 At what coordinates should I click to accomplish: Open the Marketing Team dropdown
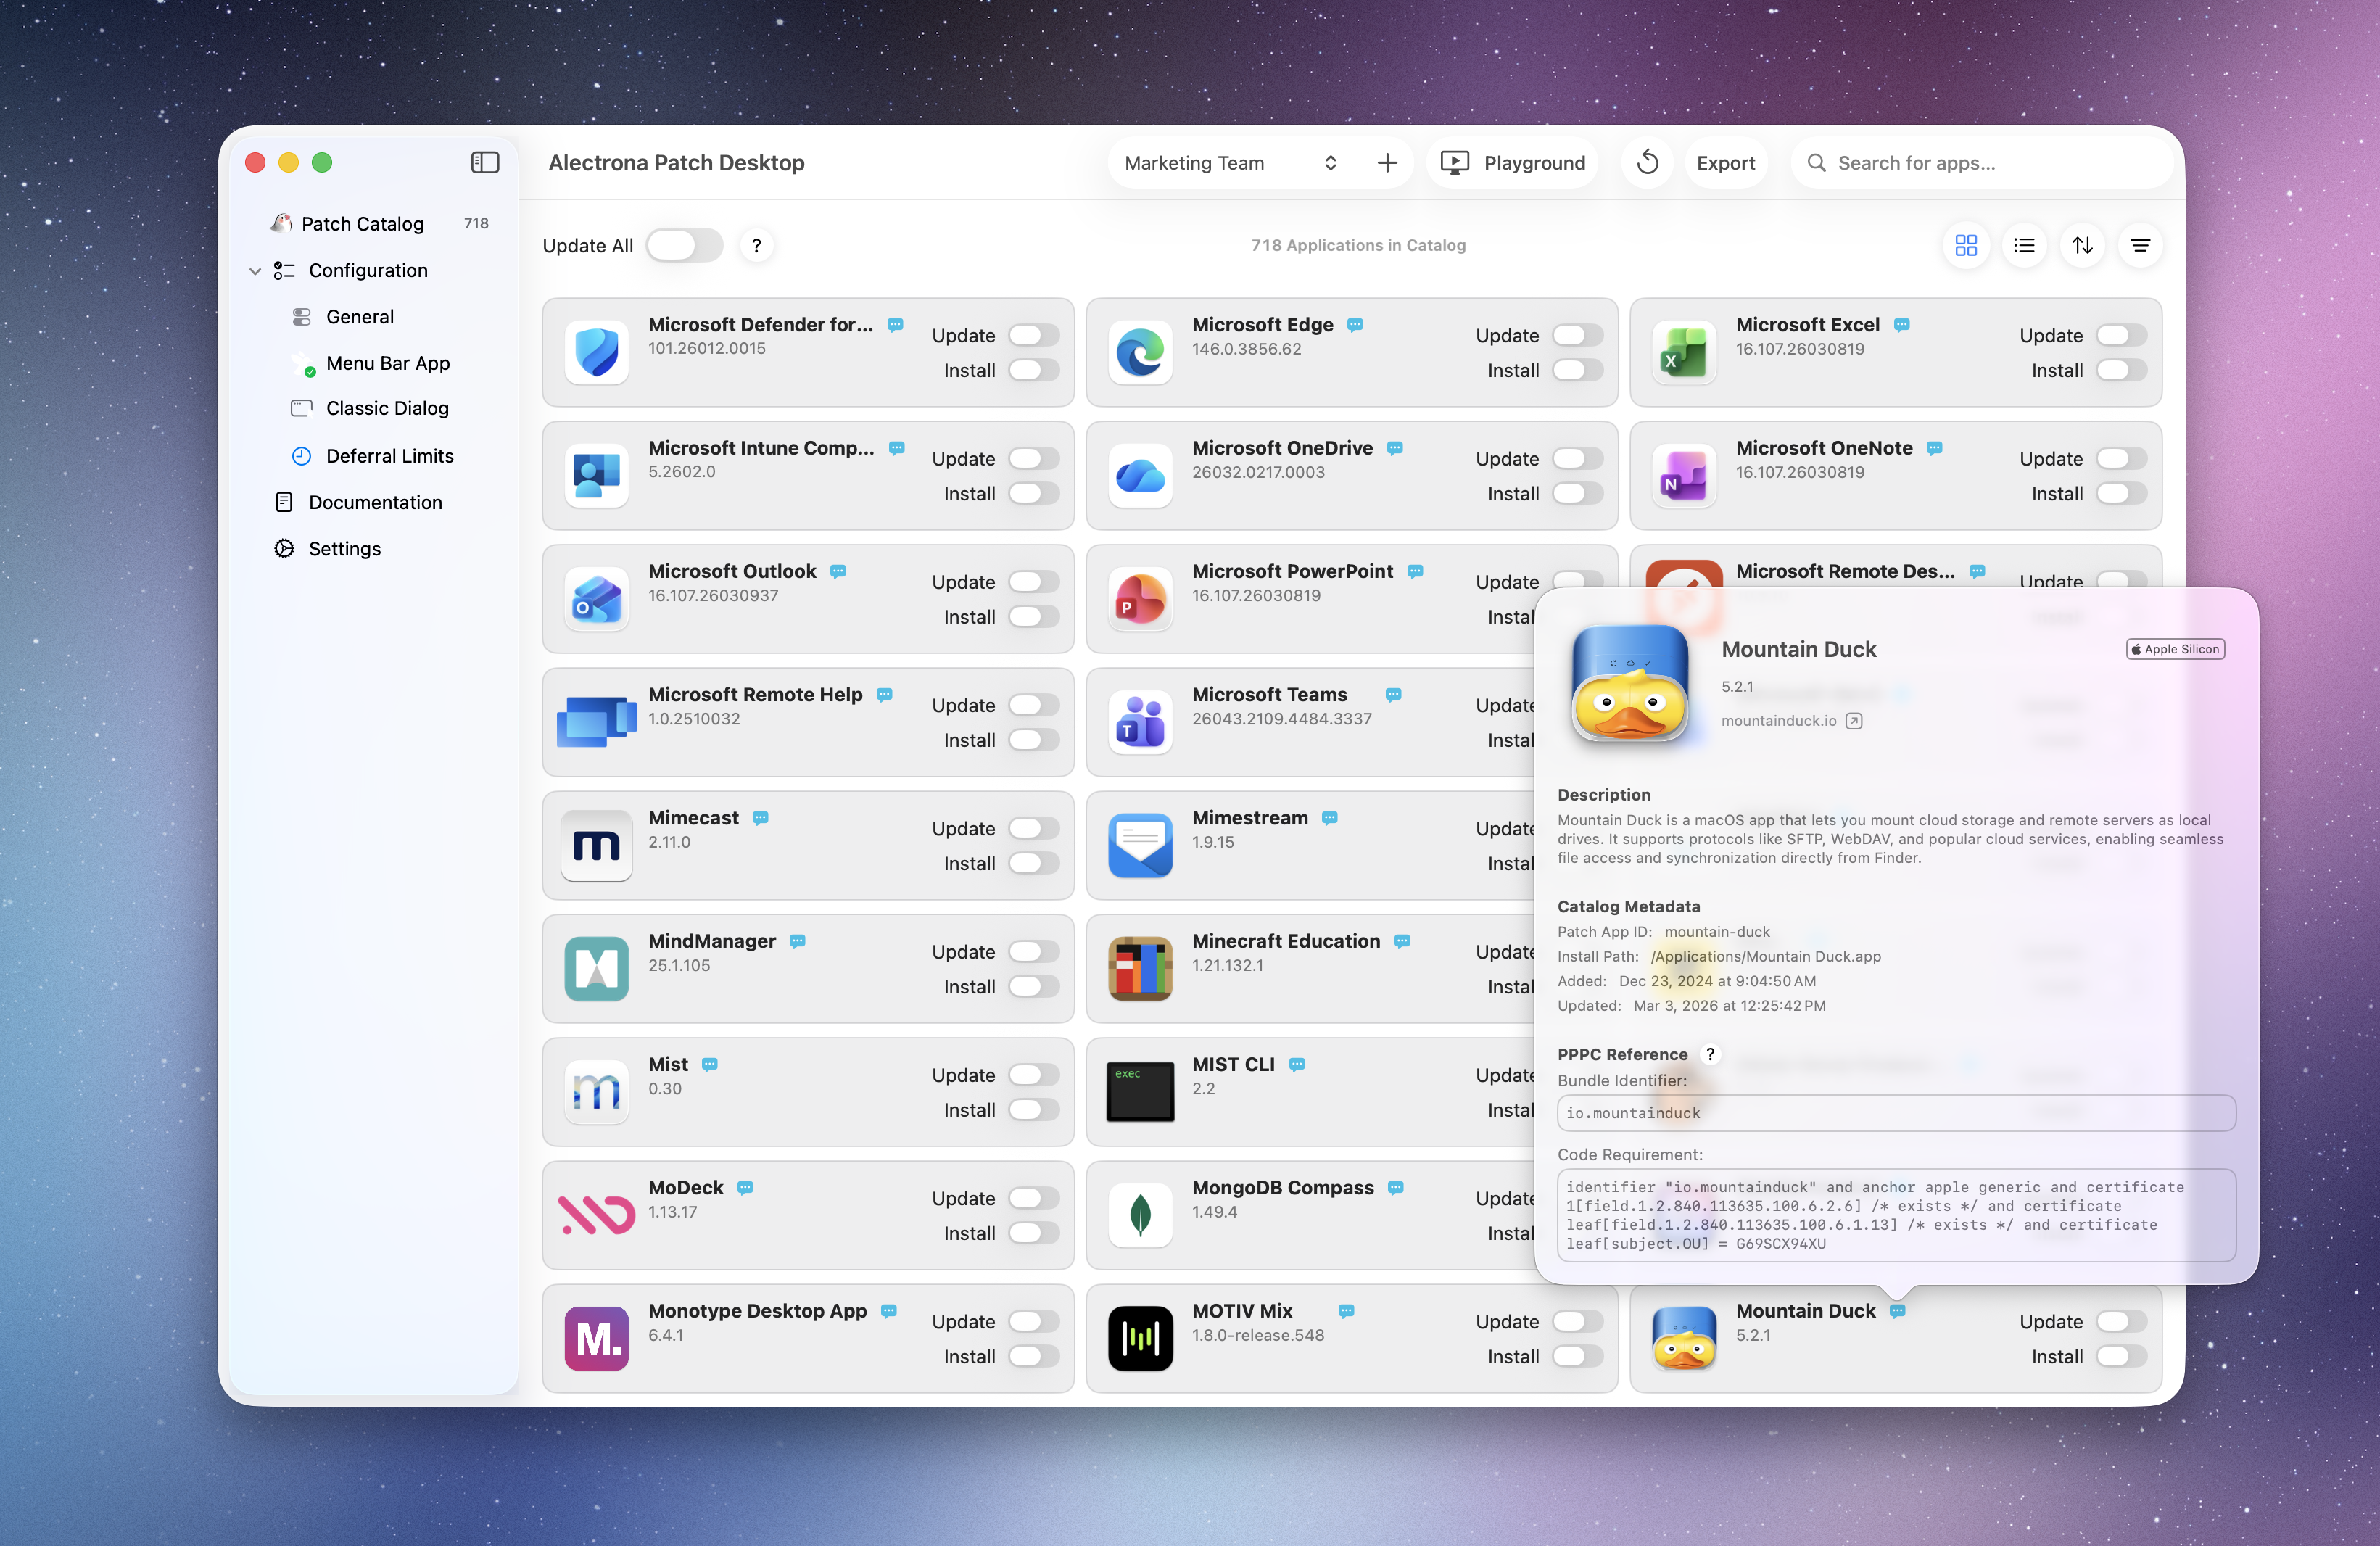pyautogui.click(x=1231, y=163)
